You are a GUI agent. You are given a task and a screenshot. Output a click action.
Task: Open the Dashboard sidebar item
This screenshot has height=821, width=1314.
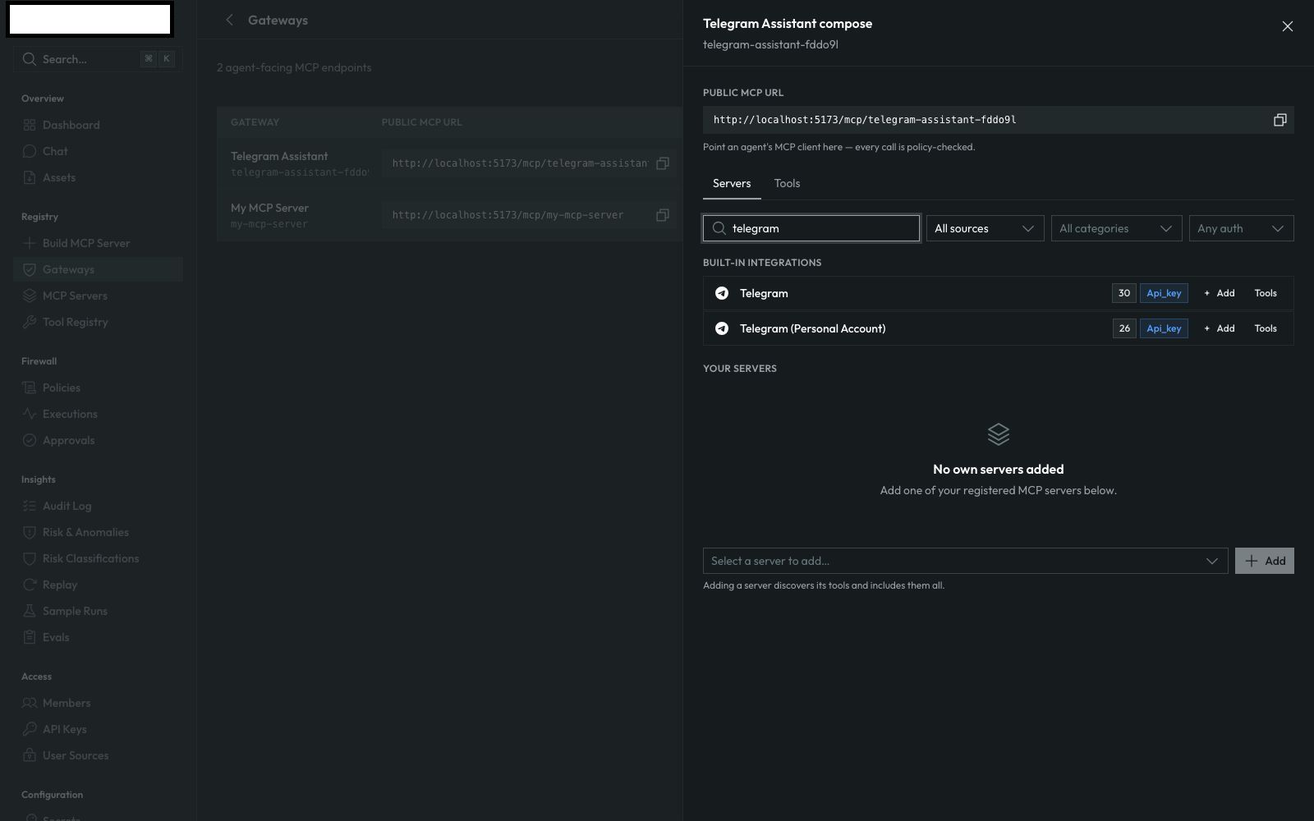click(98, 125)
